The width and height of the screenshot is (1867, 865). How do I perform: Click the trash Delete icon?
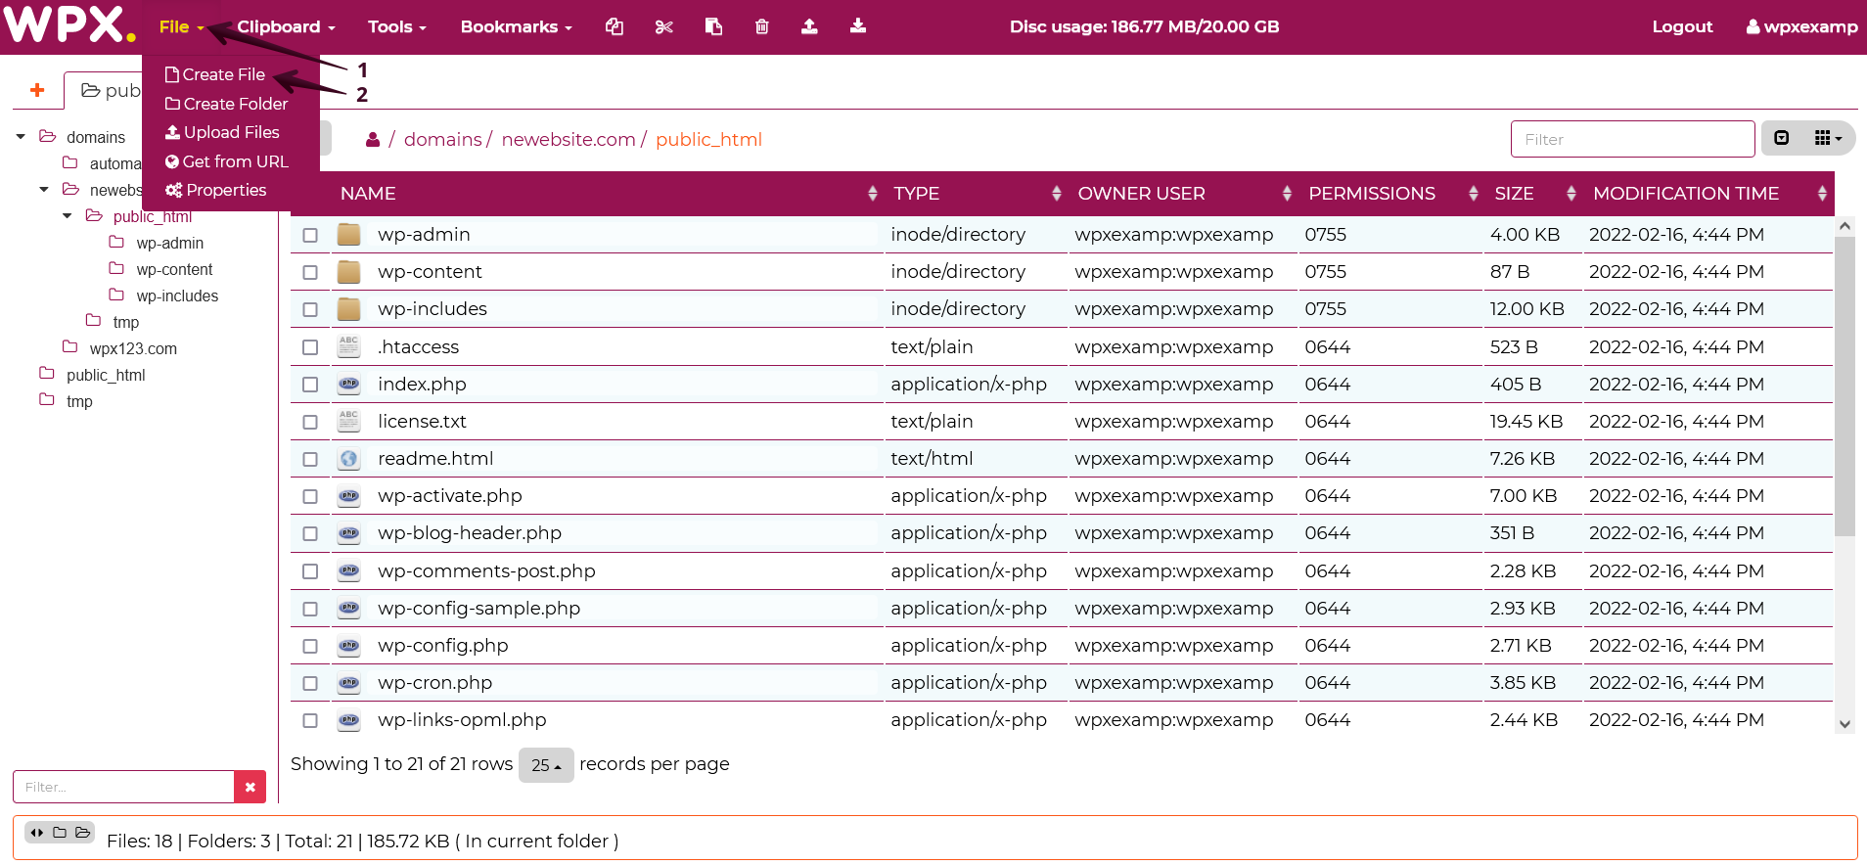tap(761, 26)
